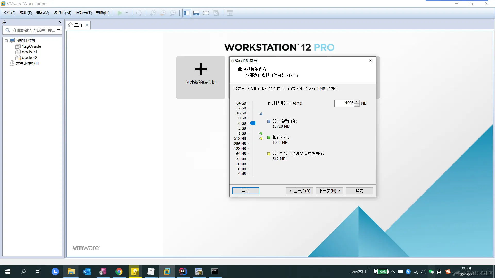Image resolution: width=495 pixels, height=278 pixels.
Task: Open the power-on dropdown arrow
Action: [127, 13]
